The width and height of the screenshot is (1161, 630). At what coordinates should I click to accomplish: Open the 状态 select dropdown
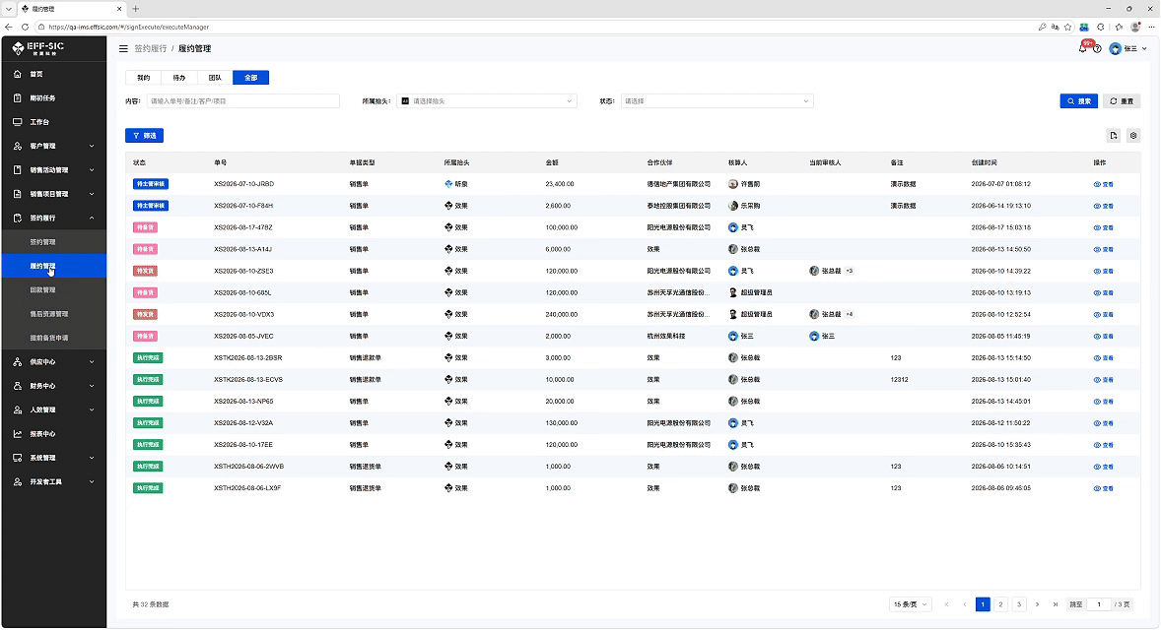click(717, 101)
